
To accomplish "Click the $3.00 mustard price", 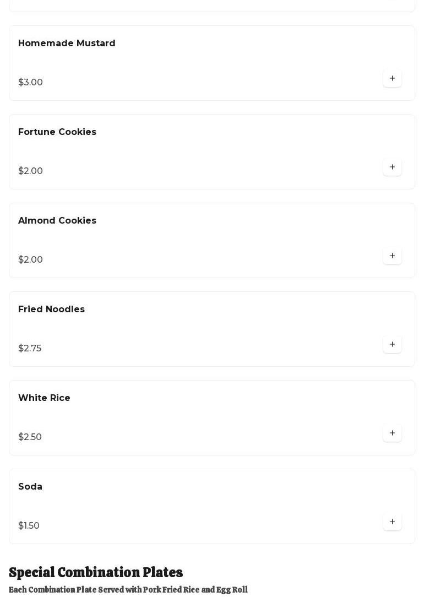I will [30, 82].
